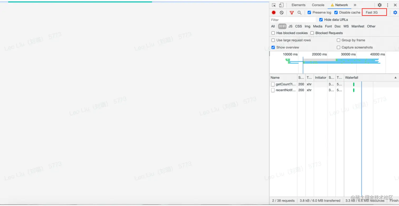Screen dimensions: 399x206
Task: Open the DevTools three-dot menu
Action: (x=387, y=5)
